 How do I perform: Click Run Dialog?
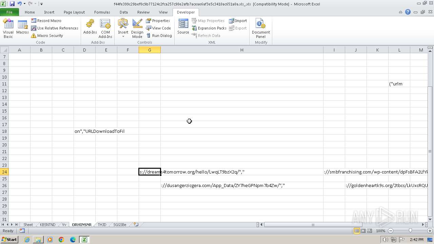[159, 36]
